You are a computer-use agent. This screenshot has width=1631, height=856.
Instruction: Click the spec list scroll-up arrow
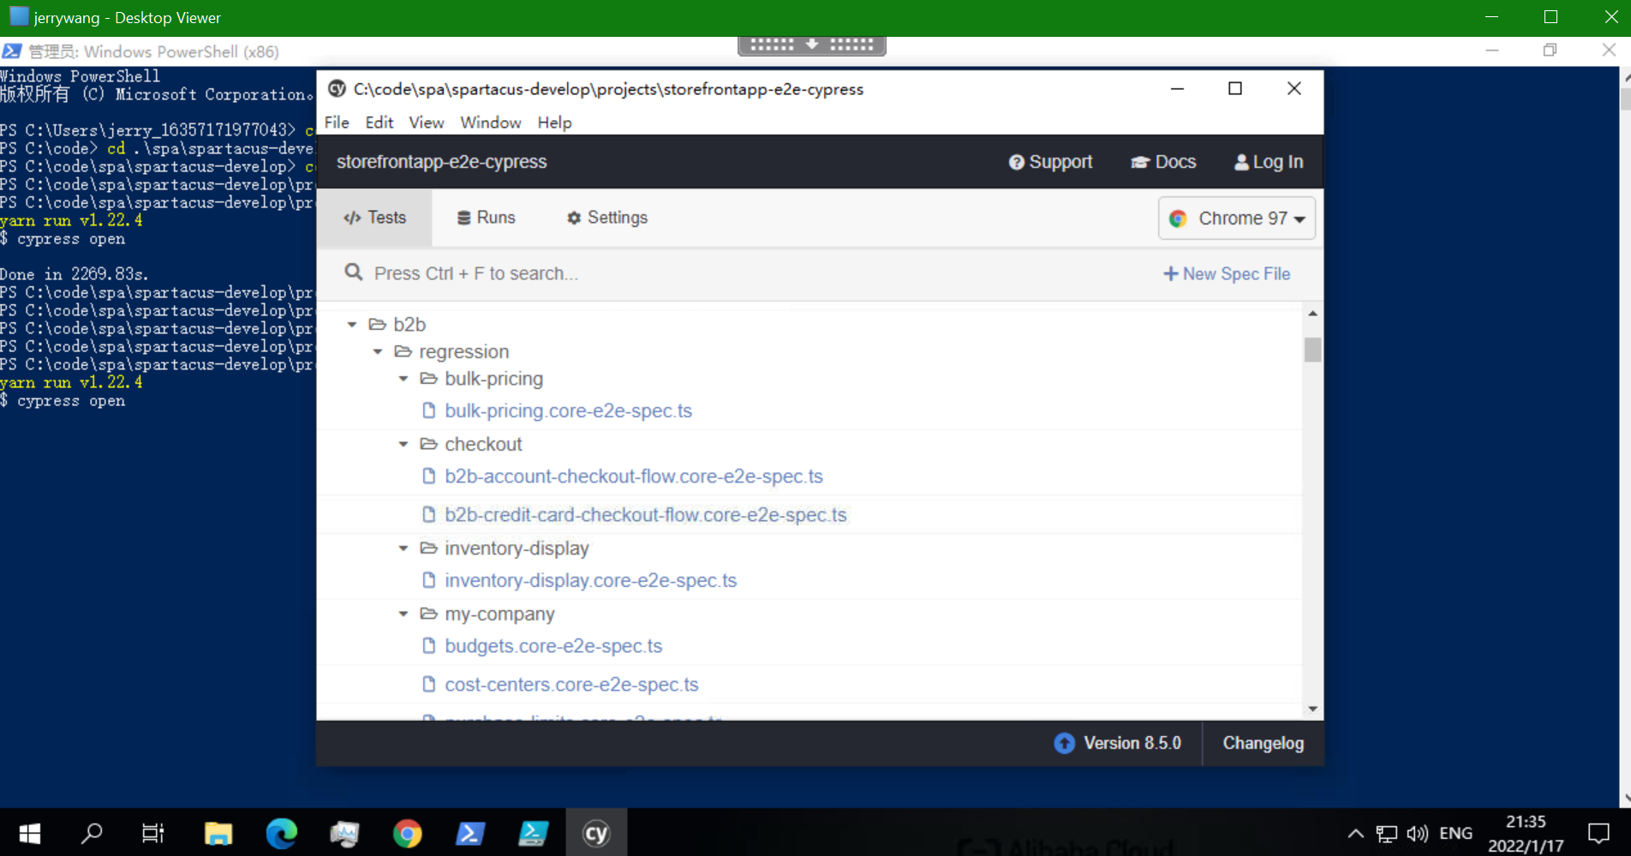1313,314
